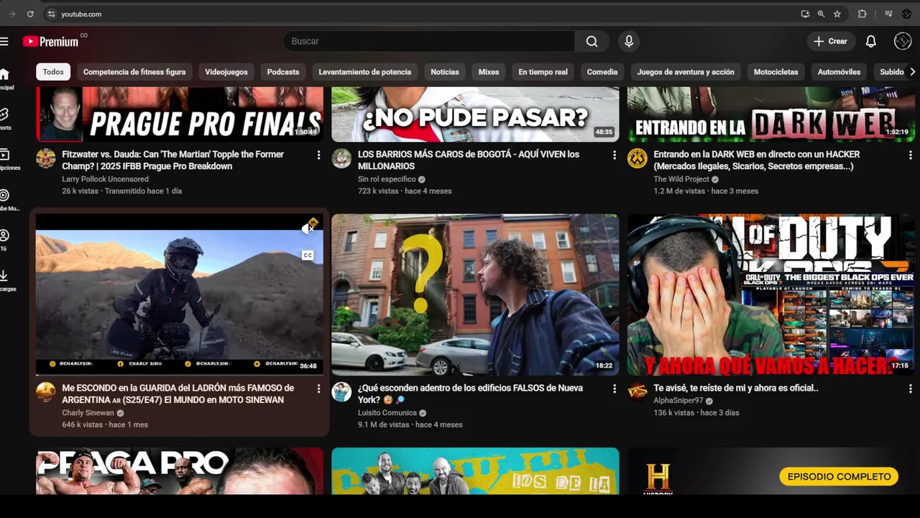Open browser extensions puzzle icon
Viewport: 920px width, 518px height.
point(862,14)
